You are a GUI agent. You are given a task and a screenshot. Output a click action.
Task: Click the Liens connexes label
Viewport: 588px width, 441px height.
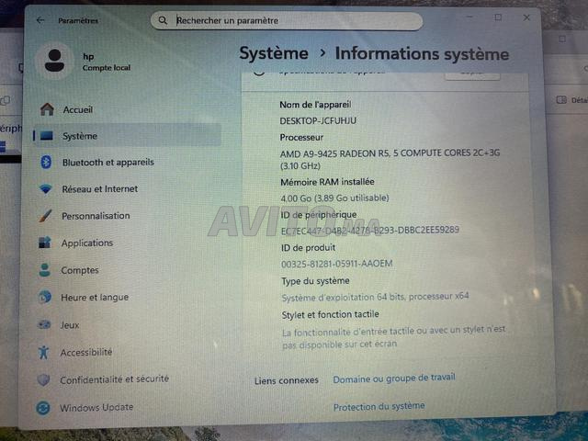pos(286,380)
